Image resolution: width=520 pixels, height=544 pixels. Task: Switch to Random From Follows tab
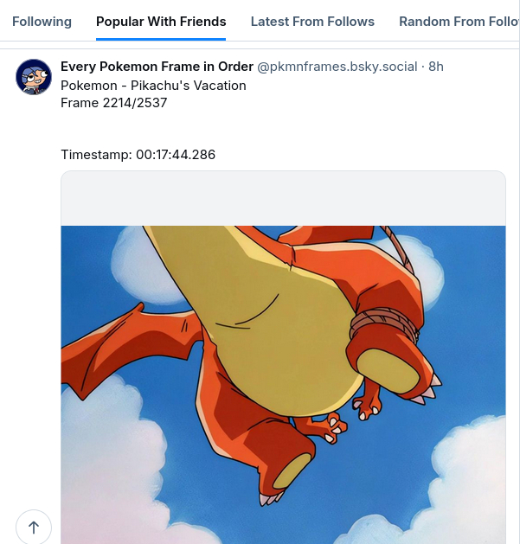click(459, 22)
